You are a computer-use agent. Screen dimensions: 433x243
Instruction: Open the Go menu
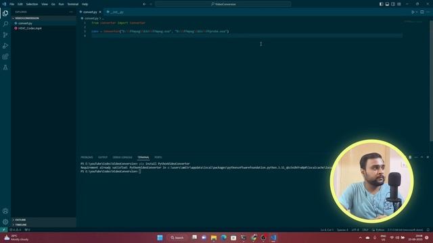(53, 4)
